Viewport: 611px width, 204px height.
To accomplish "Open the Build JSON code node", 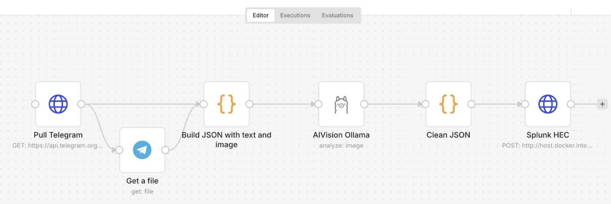I will [x=226, y=104].
